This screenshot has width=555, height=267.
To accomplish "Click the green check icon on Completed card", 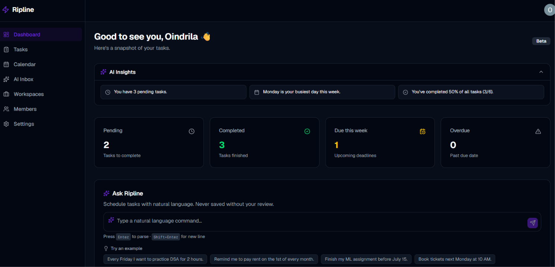I will [x=307, y=131].
